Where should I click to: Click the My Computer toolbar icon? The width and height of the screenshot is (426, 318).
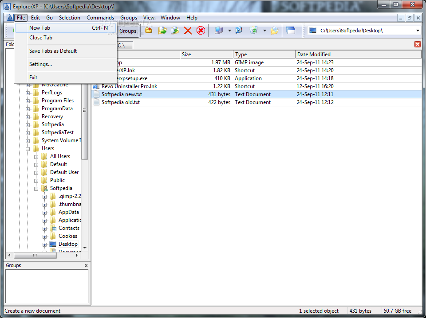coord(218,31)
